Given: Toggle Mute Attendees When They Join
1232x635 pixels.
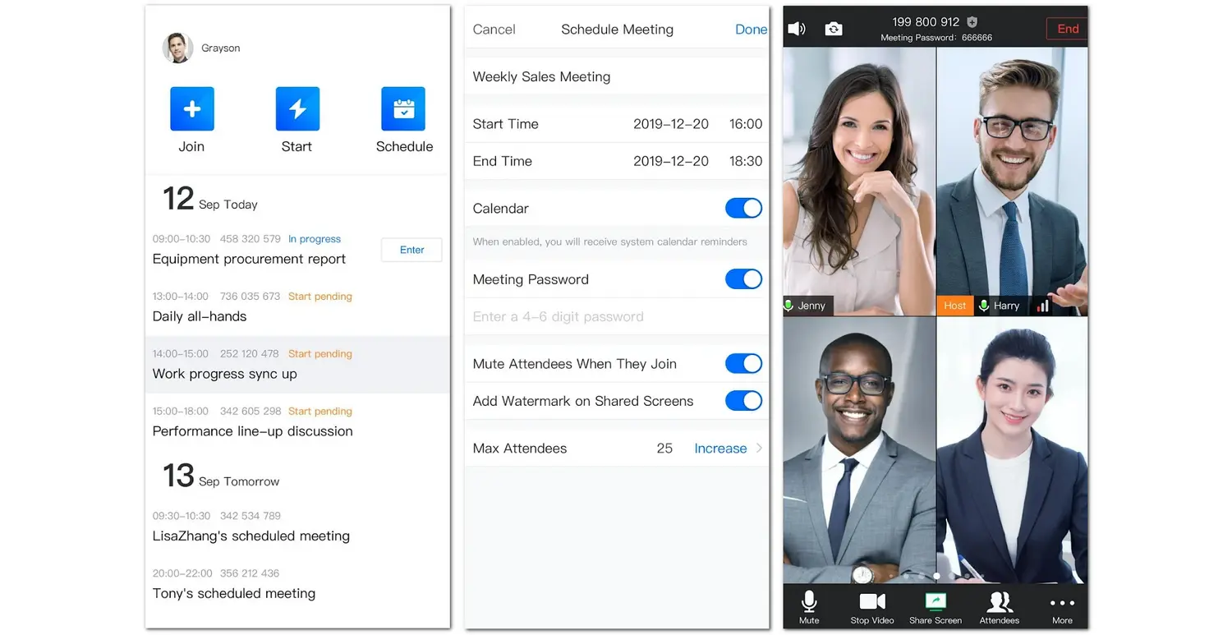Looking at the screenshot, I should pyautogui.click(x=743, y=363).
